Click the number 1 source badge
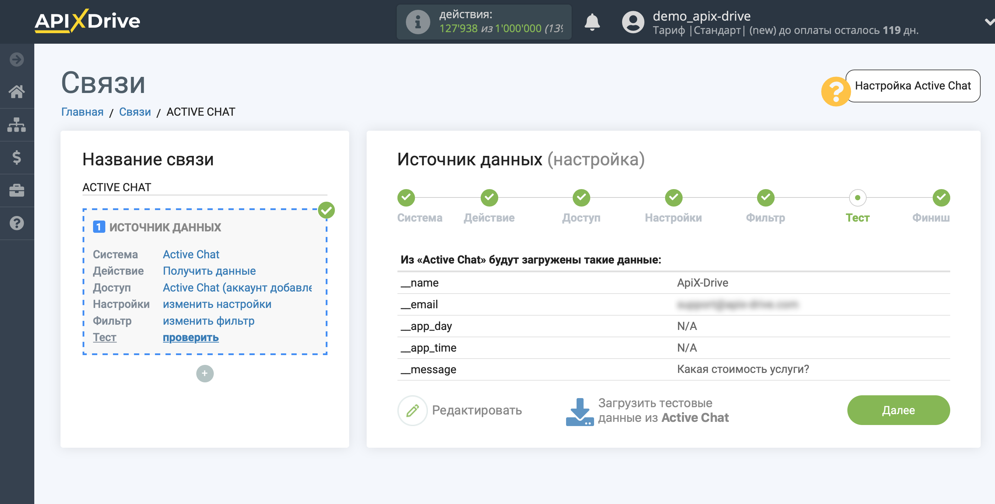The width and height of the screenshot is (995, 504). [99, 227]
